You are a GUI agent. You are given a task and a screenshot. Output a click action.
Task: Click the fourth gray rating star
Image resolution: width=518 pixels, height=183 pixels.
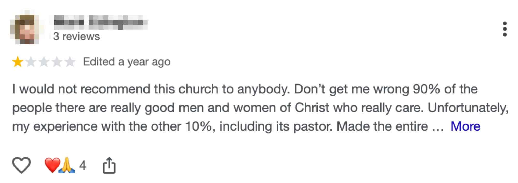(x=57, y=62)
